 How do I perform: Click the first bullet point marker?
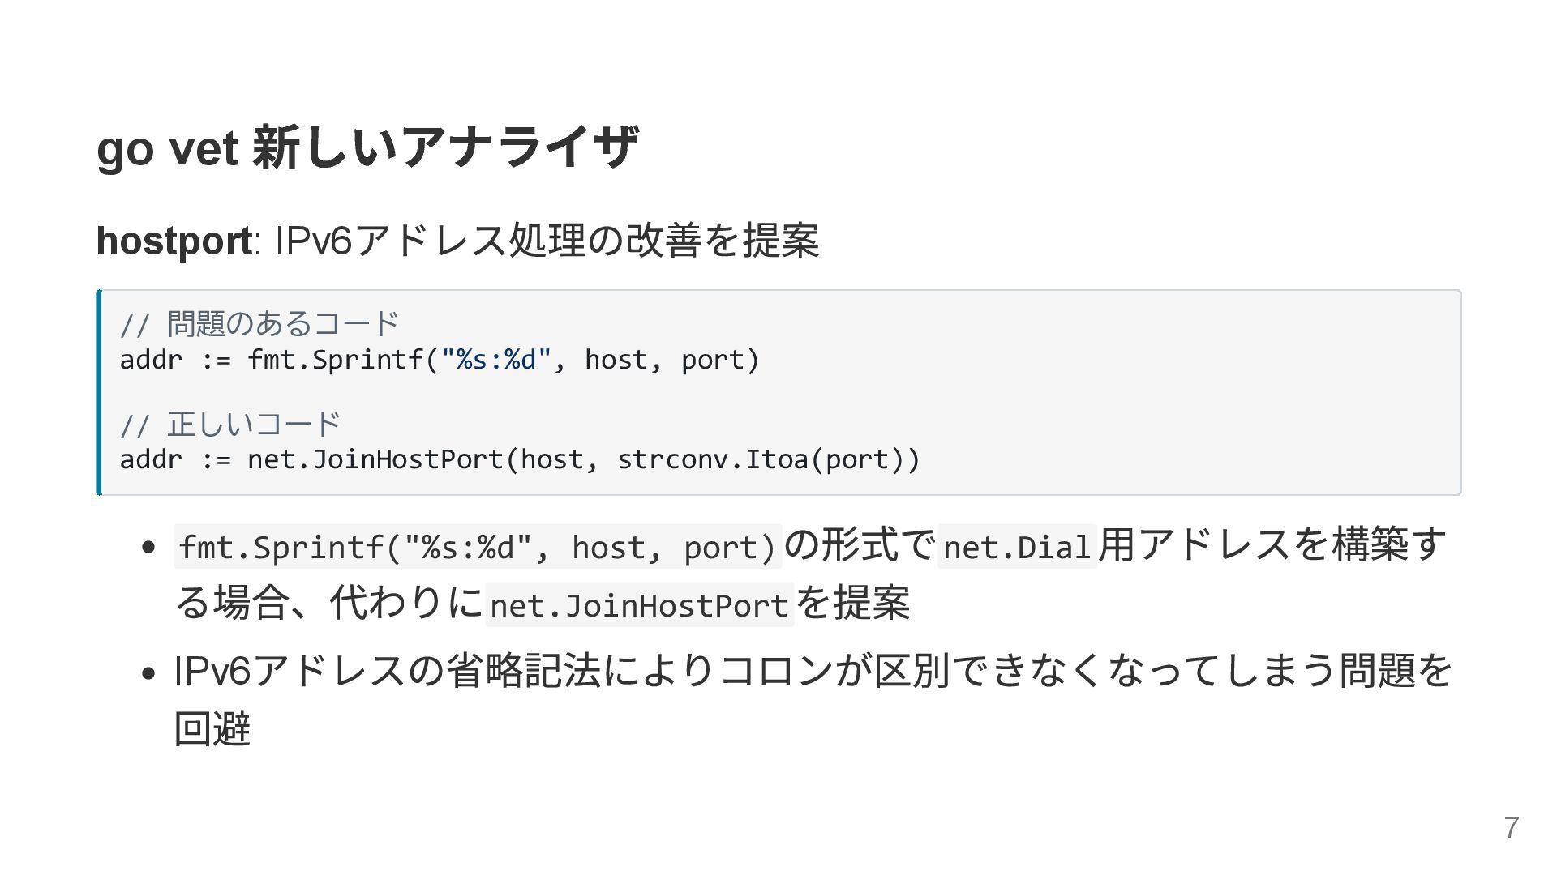(x=148, y=548)
